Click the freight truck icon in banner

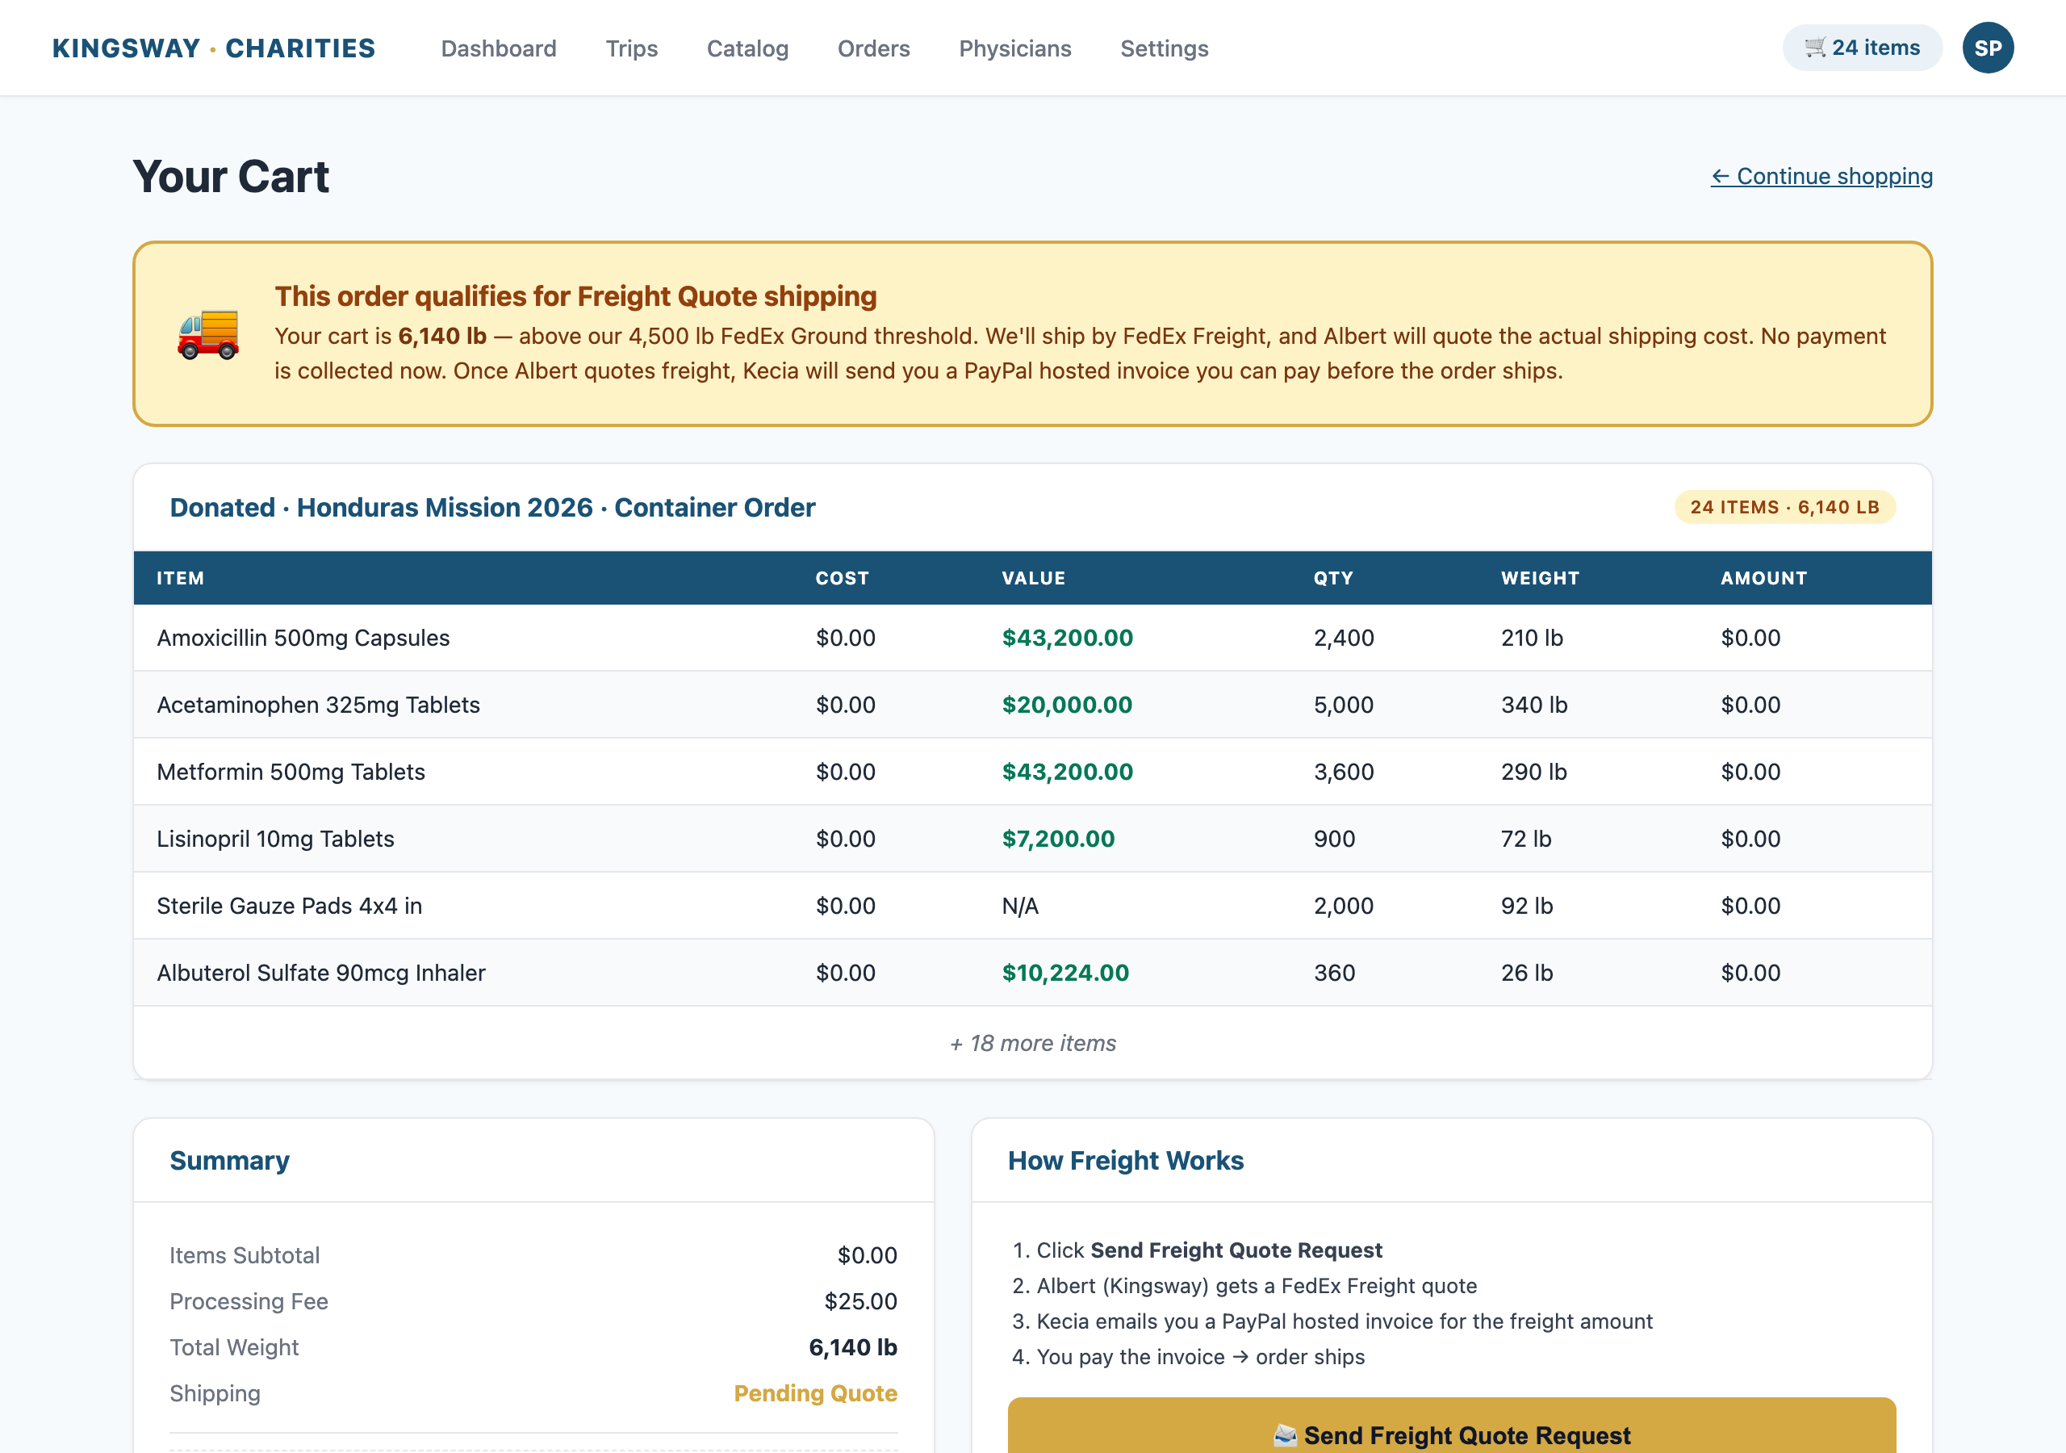coord(208,334)
